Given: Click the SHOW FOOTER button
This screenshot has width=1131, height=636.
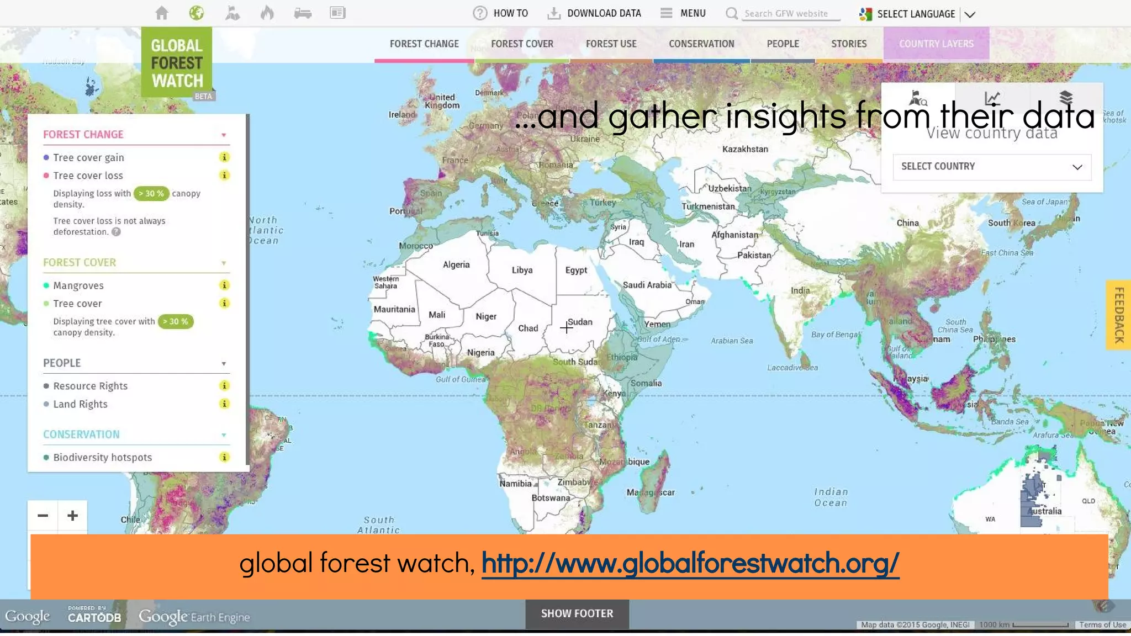Looking at the screenshot, I should tap(577, 614).
